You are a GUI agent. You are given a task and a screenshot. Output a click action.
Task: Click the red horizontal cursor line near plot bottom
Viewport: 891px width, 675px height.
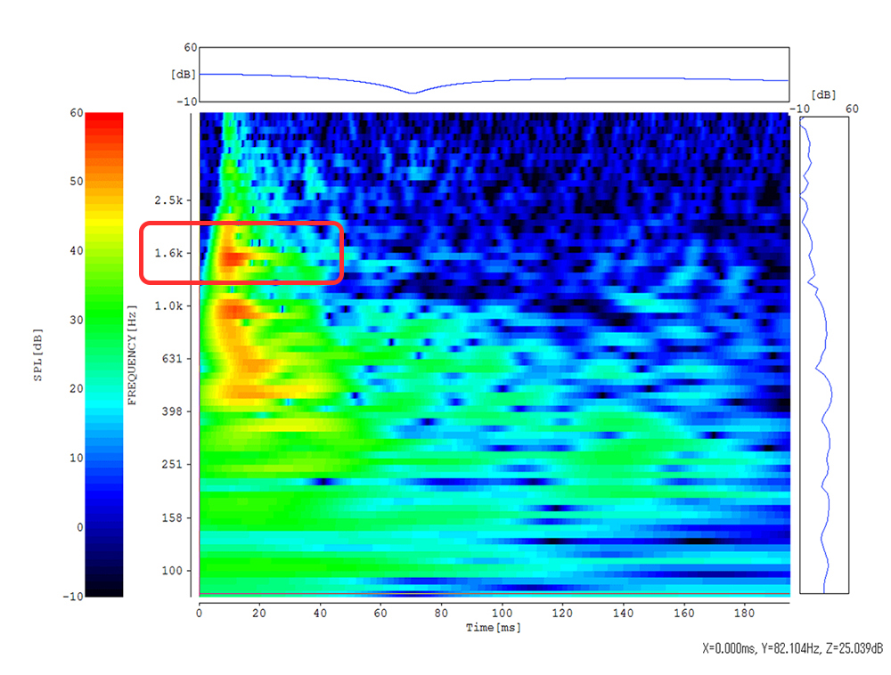point(493,593)
